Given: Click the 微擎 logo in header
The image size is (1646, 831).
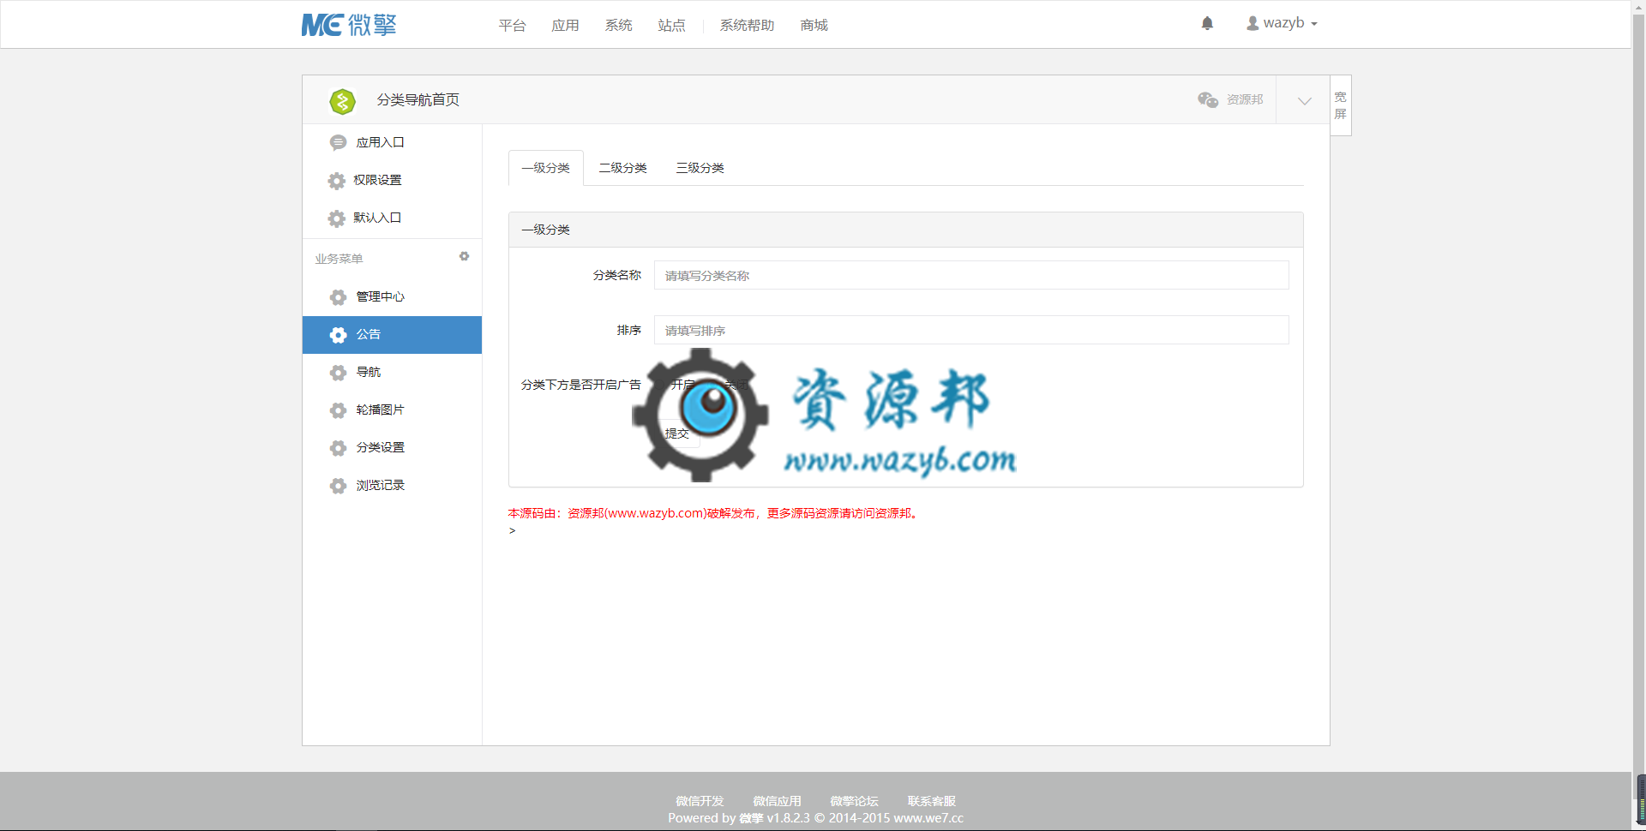Looking at the screenshot, I should (349, 25).
